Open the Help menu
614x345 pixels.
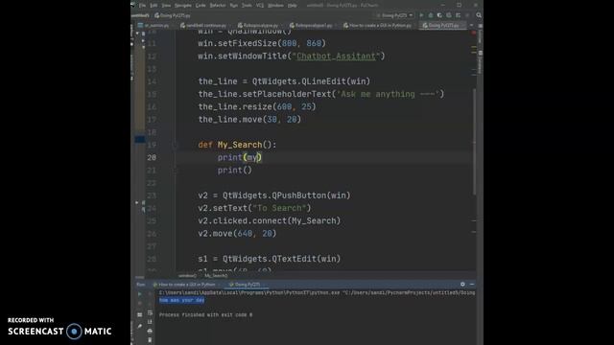click(292, 6)
